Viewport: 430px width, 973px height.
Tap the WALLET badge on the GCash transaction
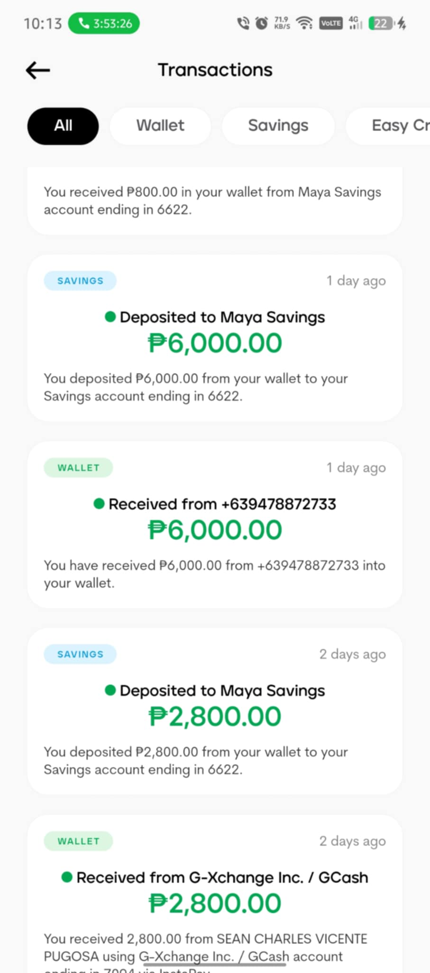click(78, 841)
